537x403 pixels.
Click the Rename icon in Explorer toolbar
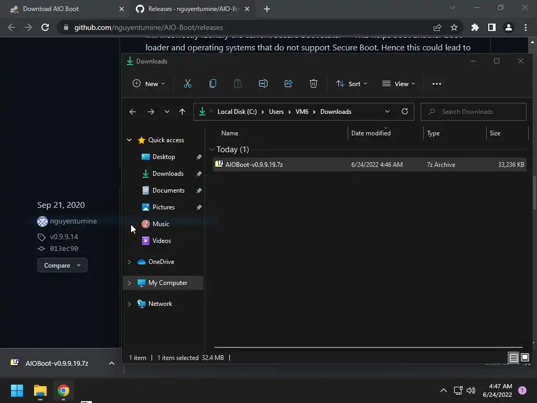[x=263, y=83]
